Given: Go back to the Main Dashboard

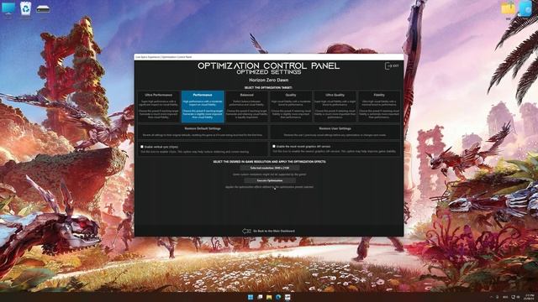Looking at the screenshot, I should 274,232.
